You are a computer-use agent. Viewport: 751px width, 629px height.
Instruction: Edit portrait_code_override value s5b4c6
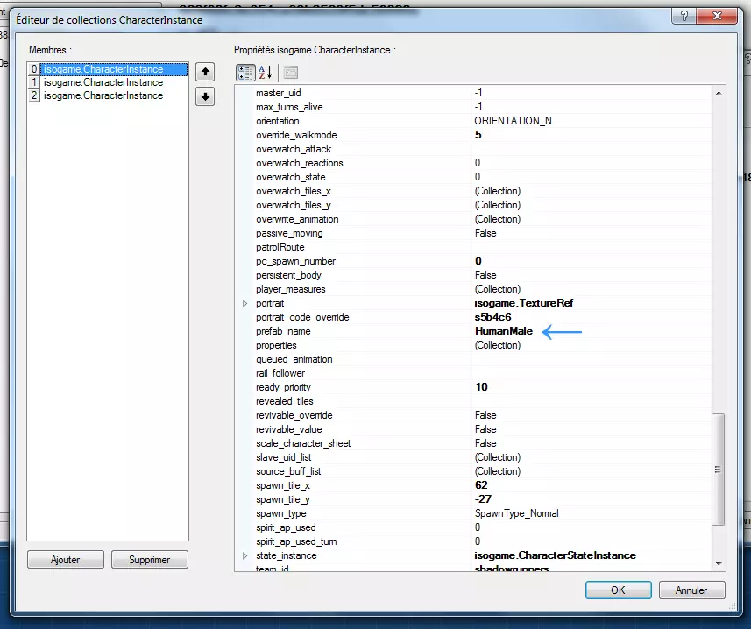[492, 317]
